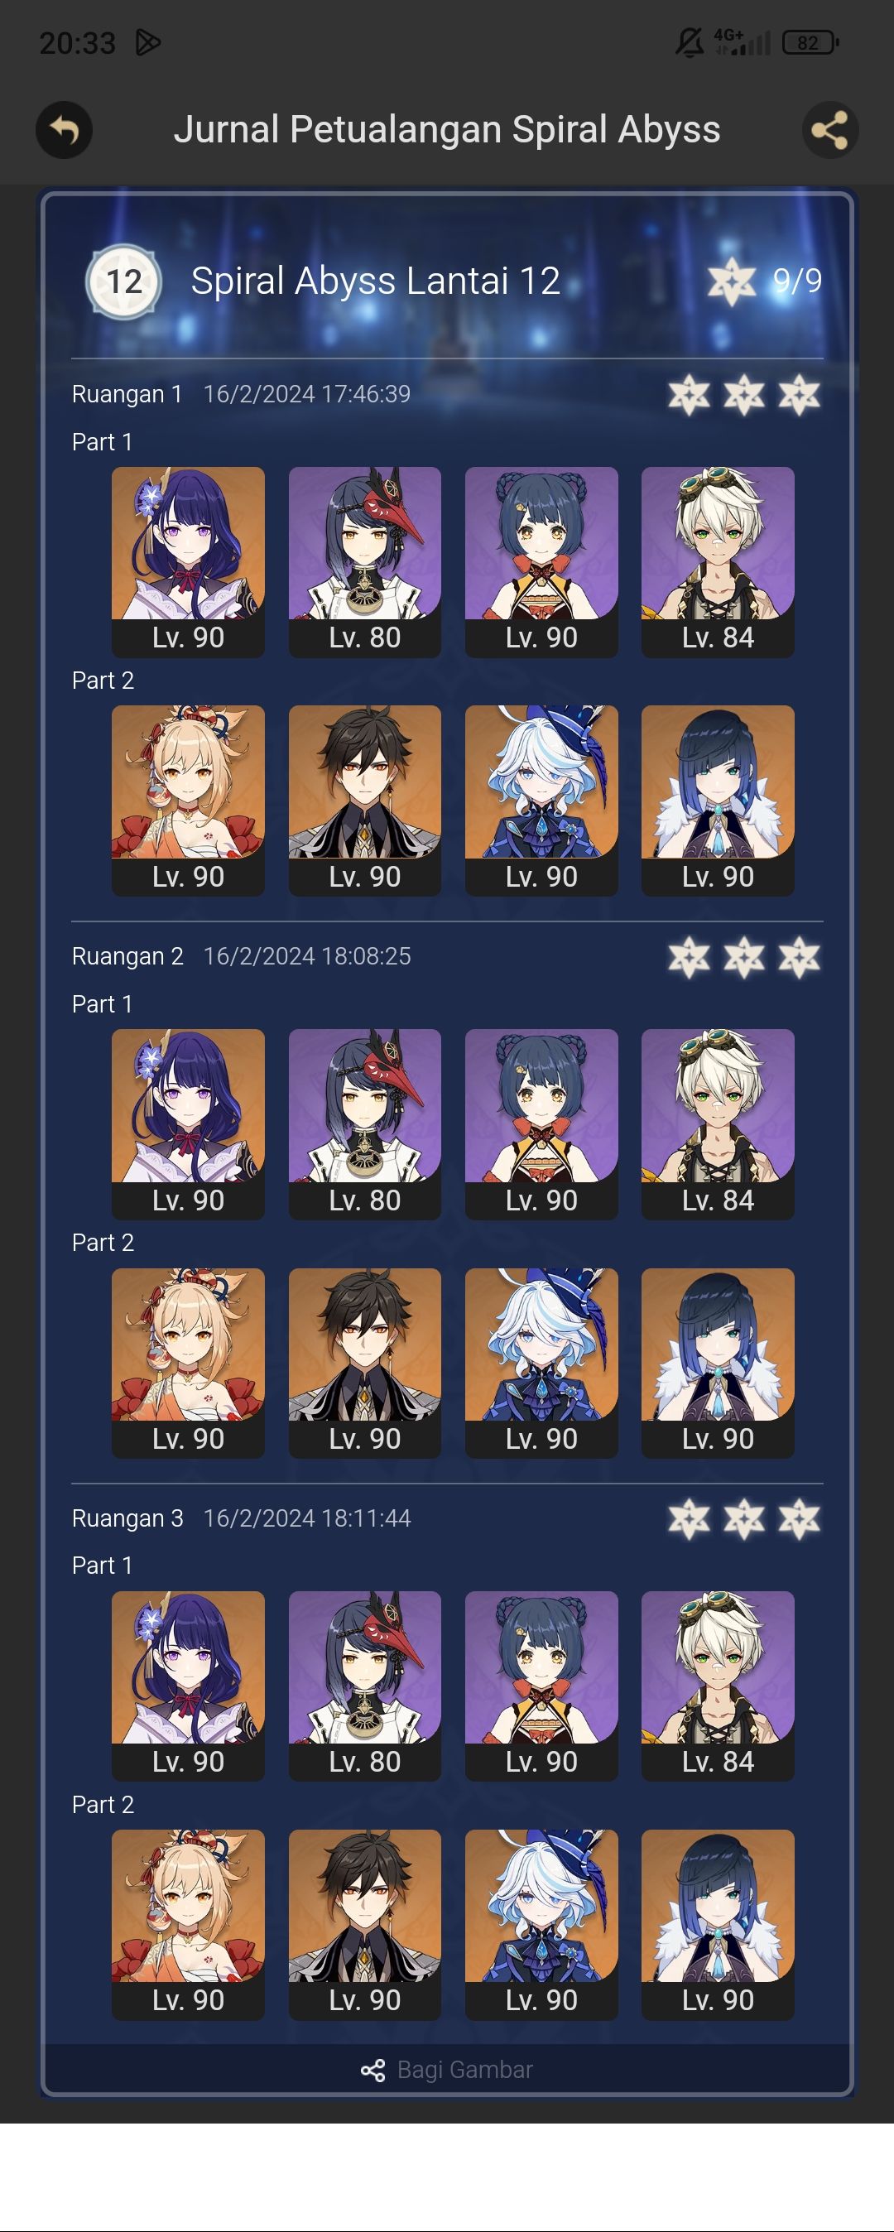Tap the Bagi Gambar share button
894x2232 pixels.
point(447,2069)
